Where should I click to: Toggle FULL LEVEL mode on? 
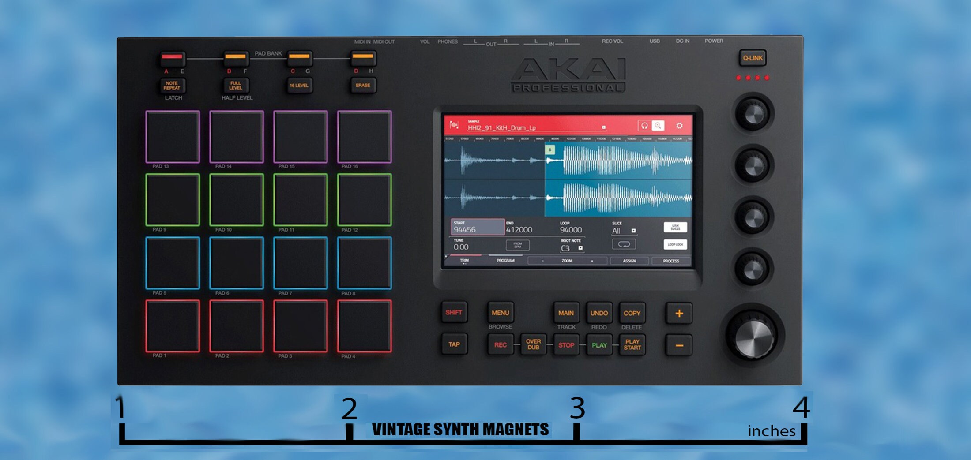(236, 85)
